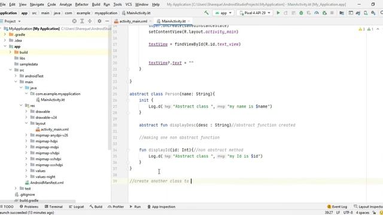Expand the .idea folder
Viewport: 383px width, 215px height.
[5, 40]
